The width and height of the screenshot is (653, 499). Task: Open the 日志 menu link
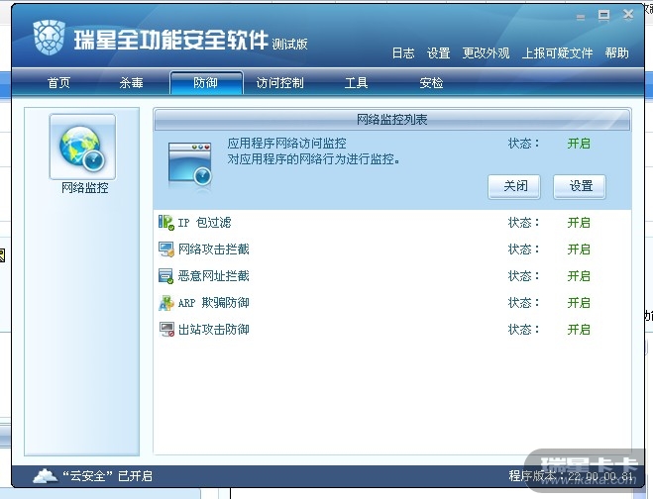tap(403, 52)
